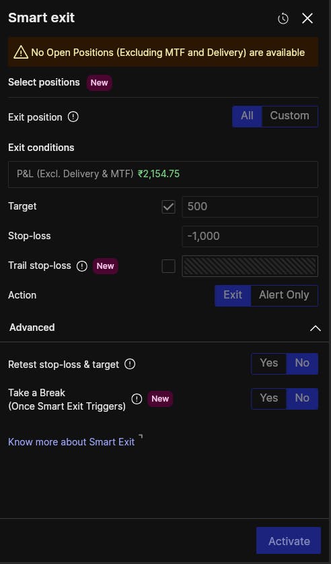The height and width of the screenshot is (564, 331).
Task: Switch Action to Alert Only
Action: tap(284, 295)
